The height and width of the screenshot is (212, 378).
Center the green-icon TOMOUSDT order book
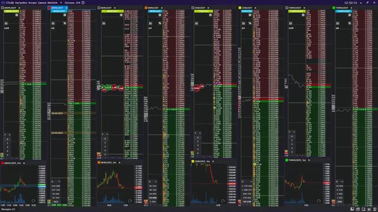coord(350,15)
